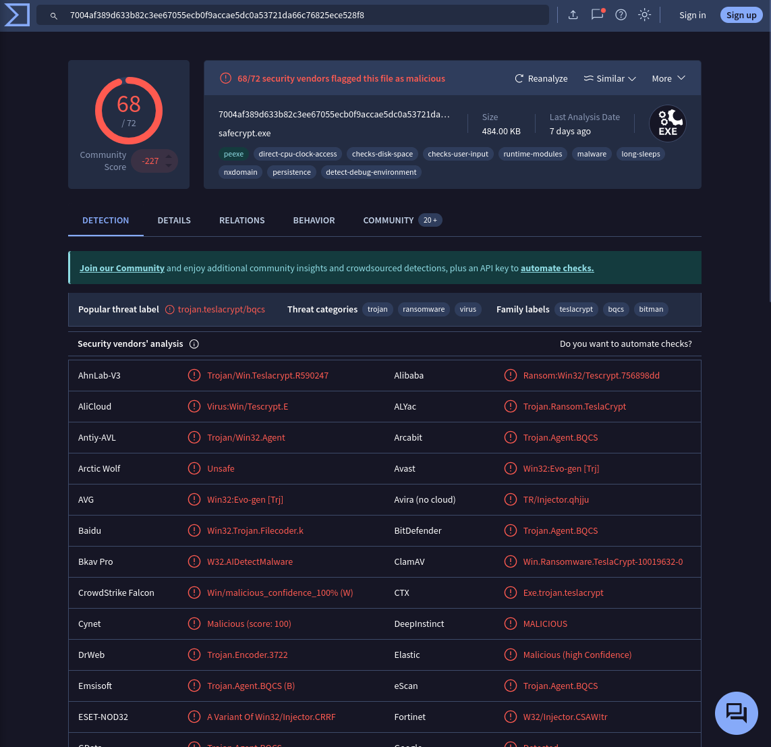771x747 pixels.
Task: Open the floating chat bubble button
Action: tap(736, 713)
